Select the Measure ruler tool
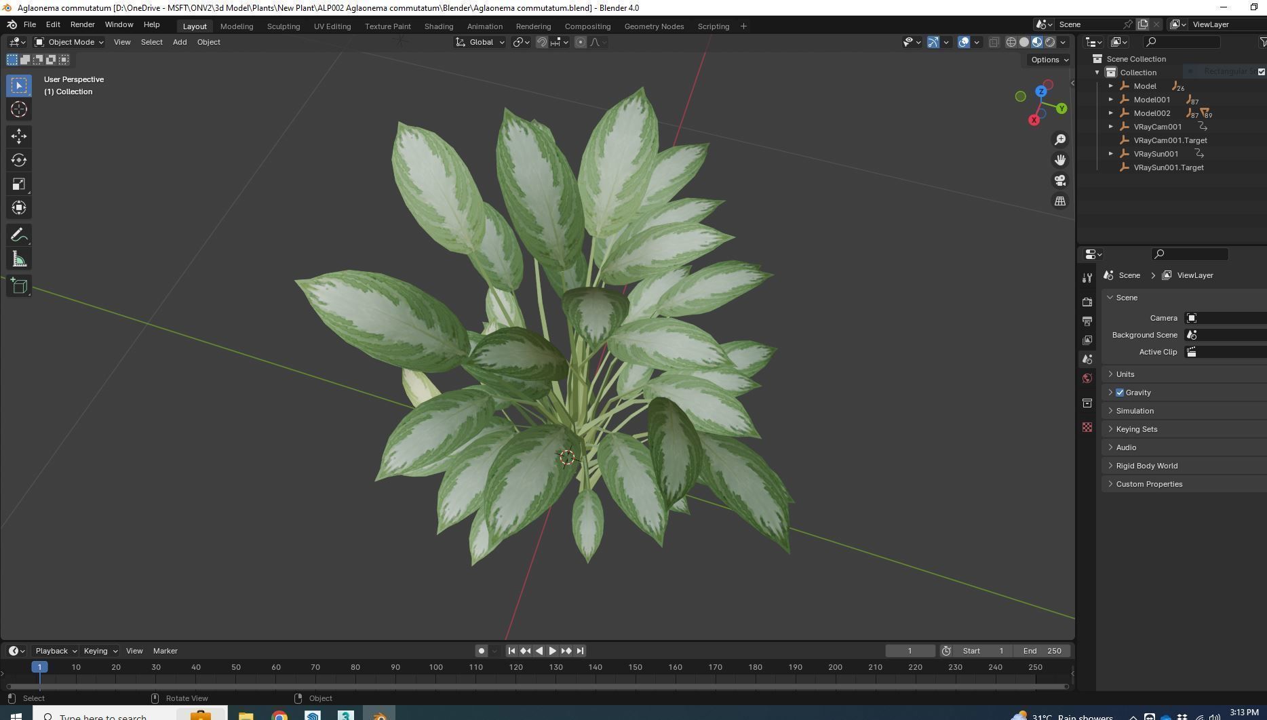The width and height of the screenshot is (1267, 720). (x=19, y=259)
